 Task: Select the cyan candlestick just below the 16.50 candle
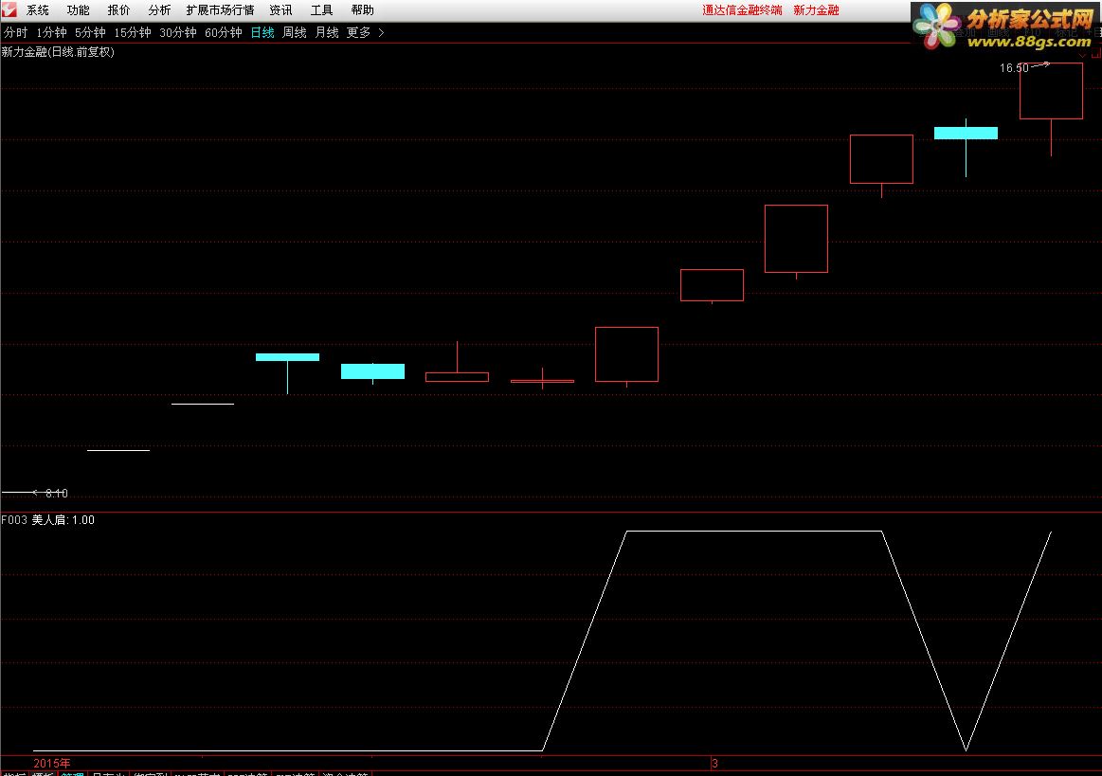point(966,134)
